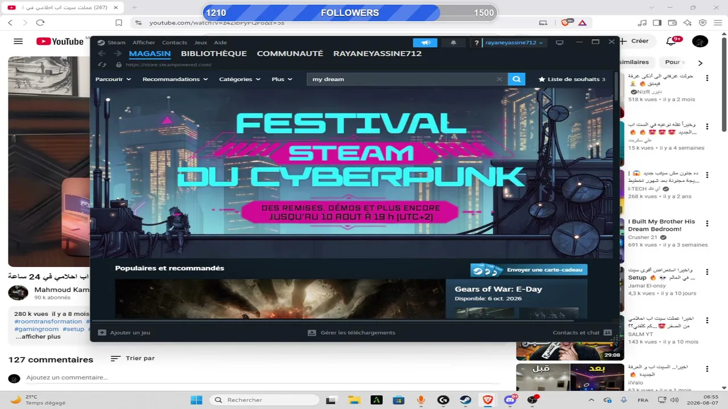Image resolution: width=728 pixels, height=409 pixels.
Task: Click the Festival Steam du Cyberpunk banner
Action: click(351, 173)
